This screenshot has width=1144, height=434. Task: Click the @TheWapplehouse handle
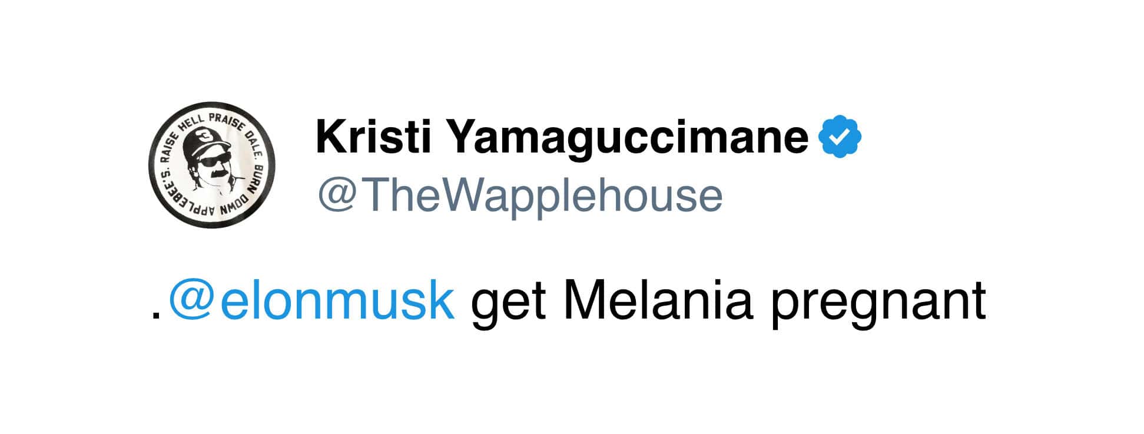(x=520, y=195)
